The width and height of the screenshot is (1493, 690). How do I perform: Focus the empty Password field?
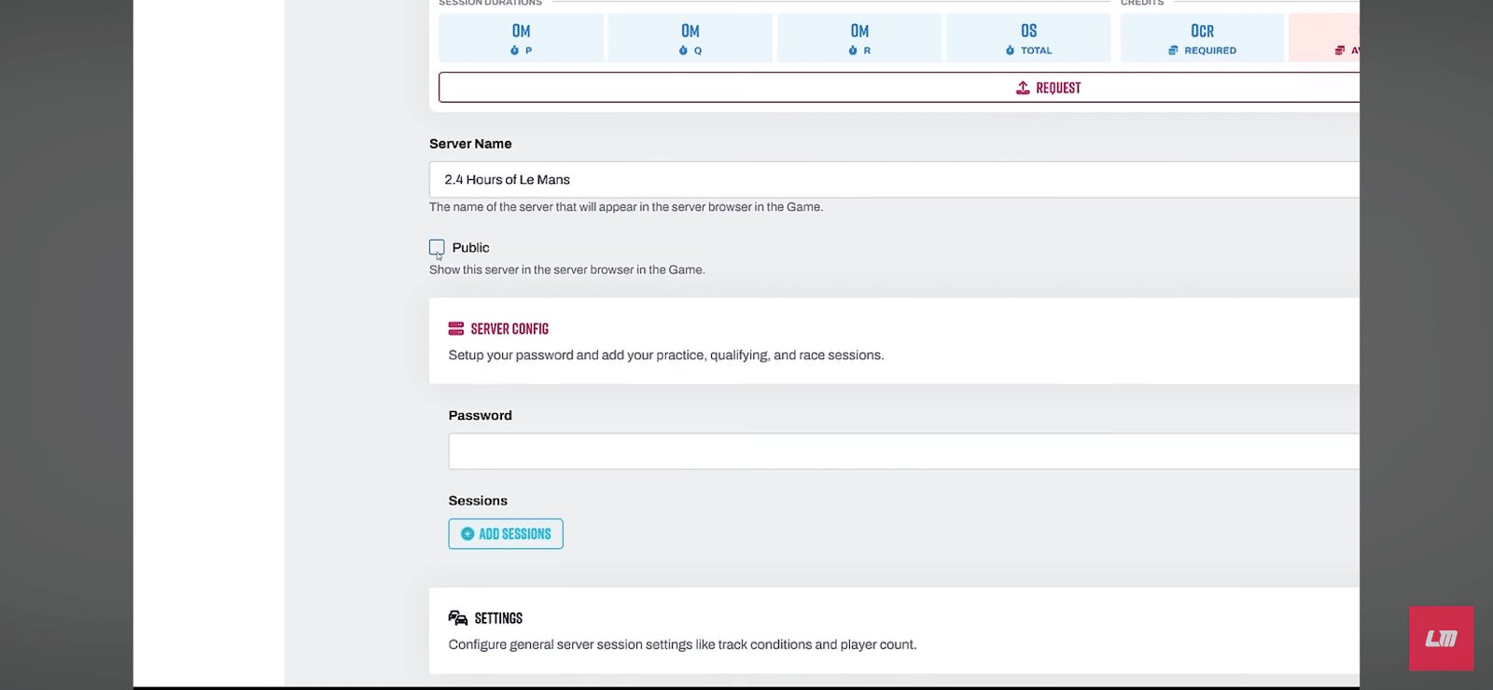(x=903, y=451)
